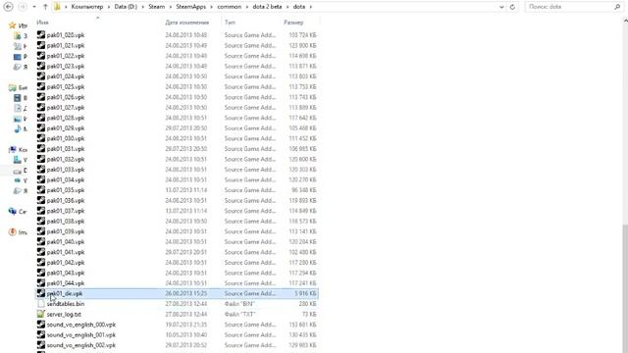The image size is (628, 353).
Task: Select the pak01_041.vpk file
Action: point(66,252)
